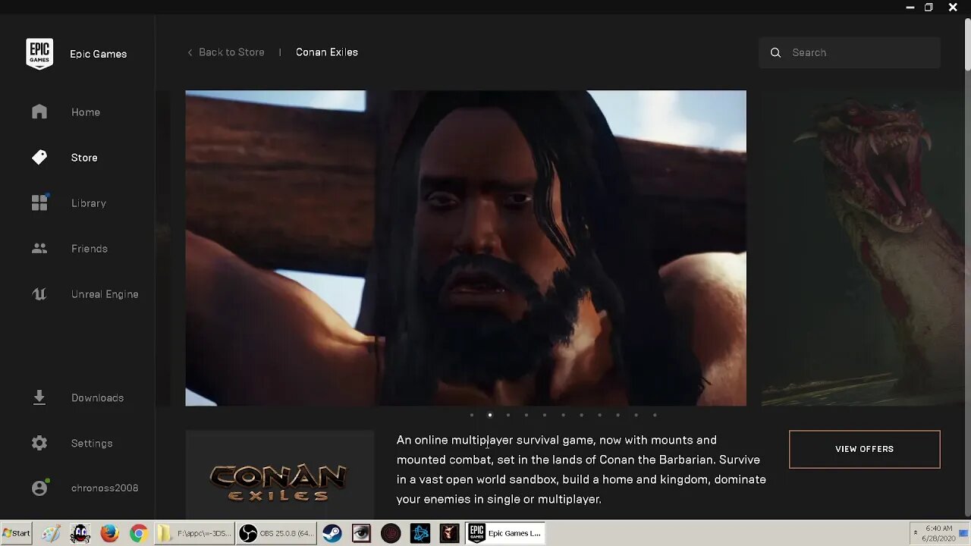Open Downloads in sidebar

click(97, 397)
